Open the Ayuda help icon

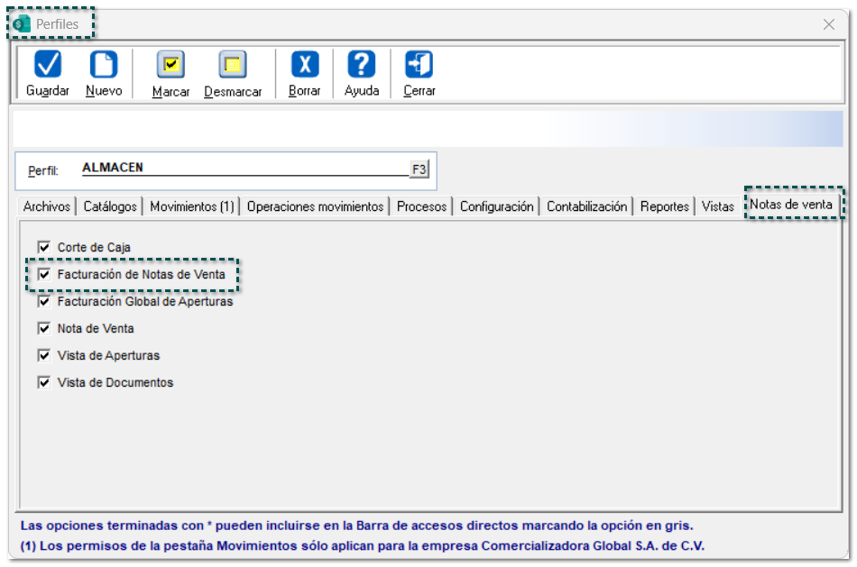coord(362,66)
